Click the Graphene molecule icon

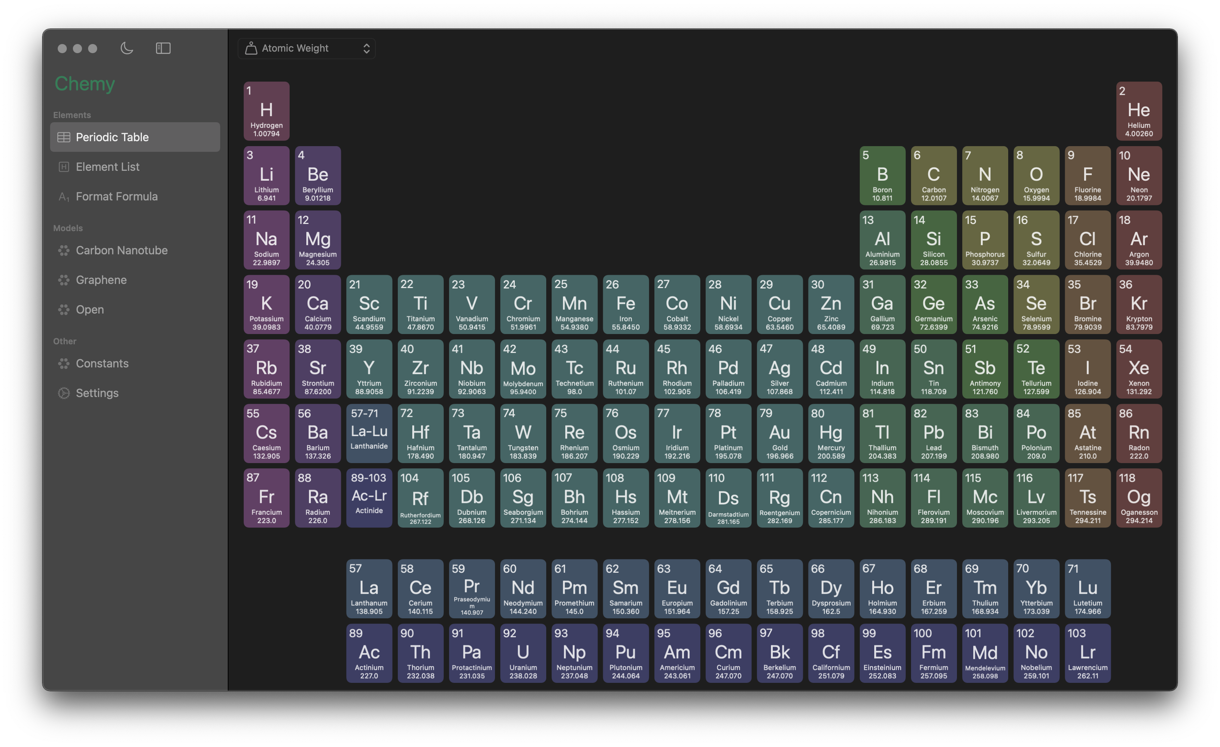coord(64,280)
